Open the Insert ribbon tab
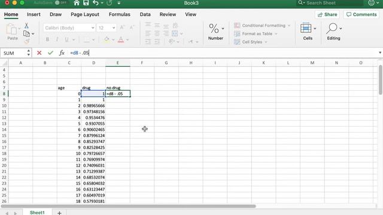Screen dimensions: 383x215 [x=34, y=14]
